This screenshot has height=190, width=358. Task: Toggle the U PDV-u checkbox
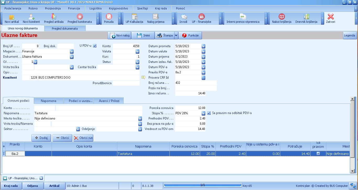coord(95,46)
